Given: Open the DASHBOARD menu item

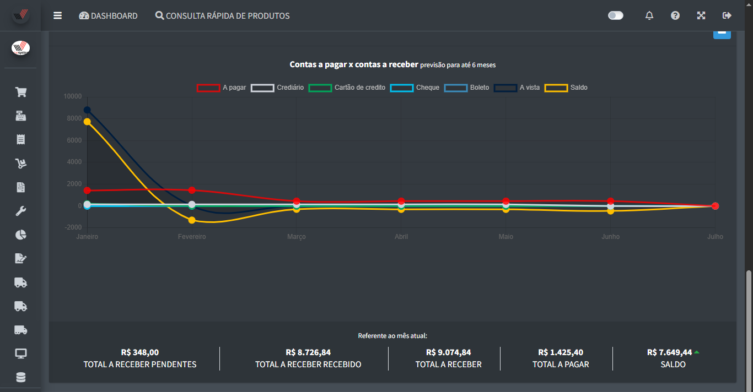Looking at the screenshot, I should [x=108, y=16].
